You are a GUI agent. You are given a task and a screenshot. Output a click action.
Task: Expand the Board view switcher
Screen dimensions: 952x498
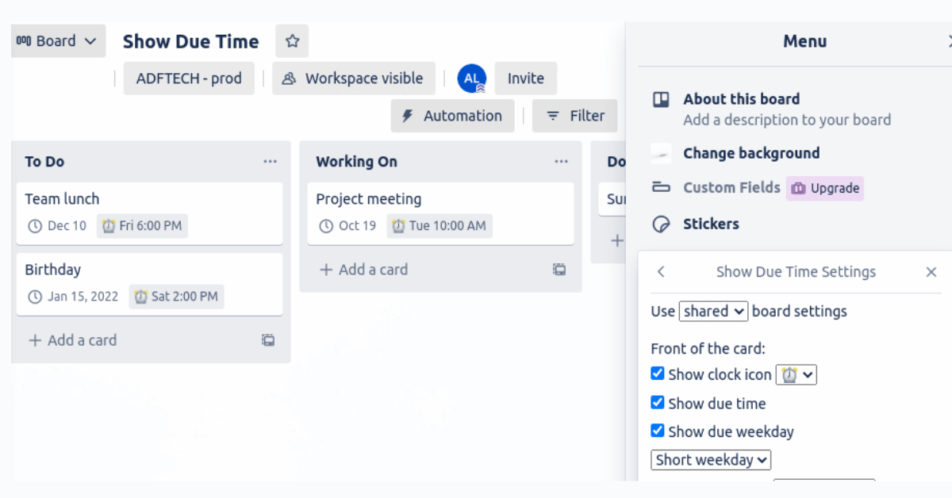point(57,40)
